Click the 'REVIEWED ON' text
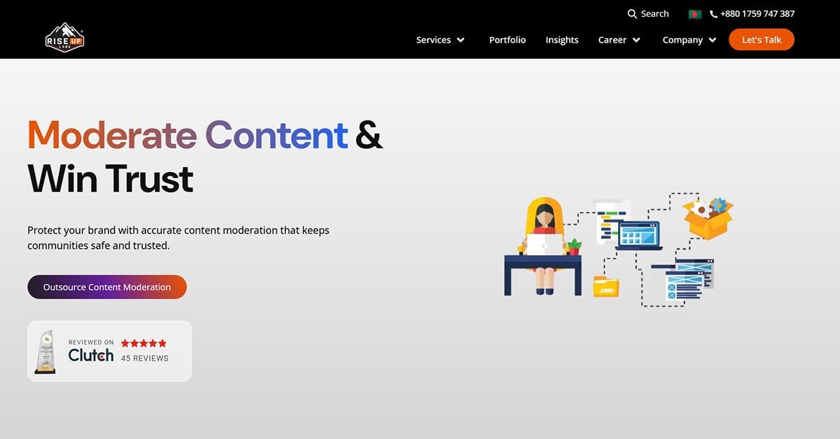The height and width of the screenshot is (439, 840). coord(91,343)
